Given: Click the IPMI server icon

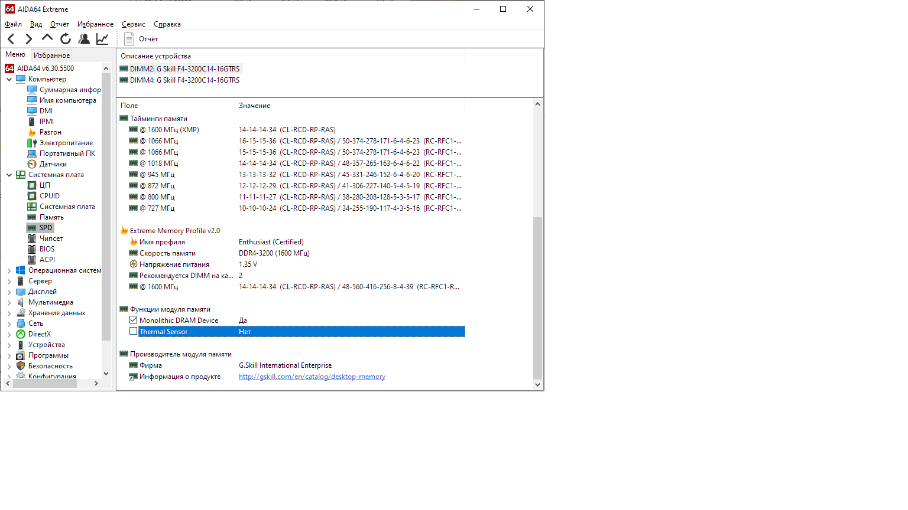Looking at the screenshot, I should (x=32, y=122).
